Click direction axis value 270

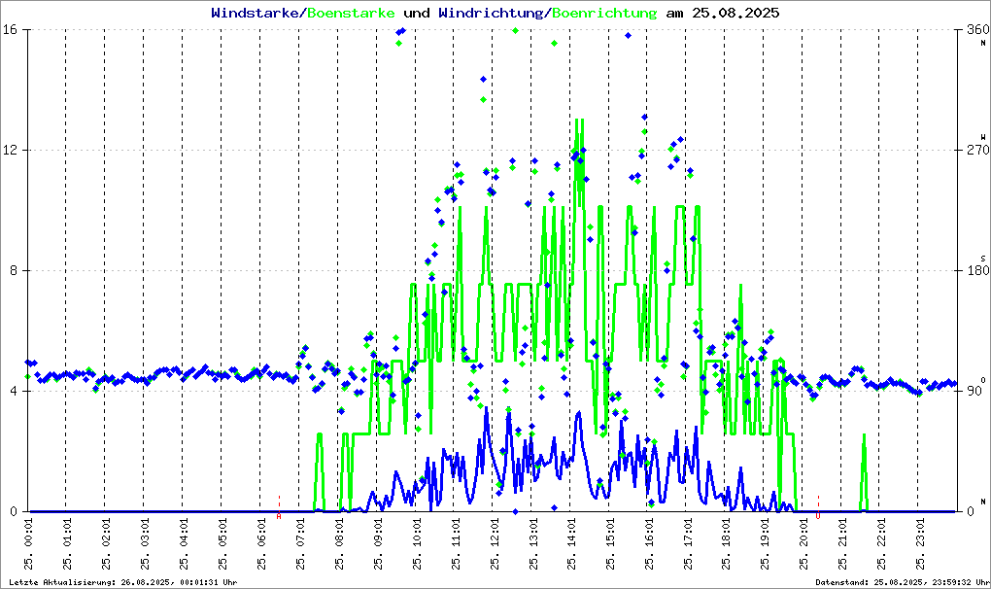coord(978,150)
